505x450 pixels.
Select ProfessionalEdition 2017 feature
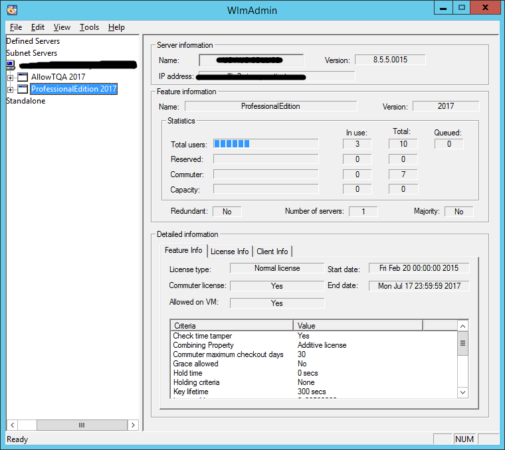(74, 89)
